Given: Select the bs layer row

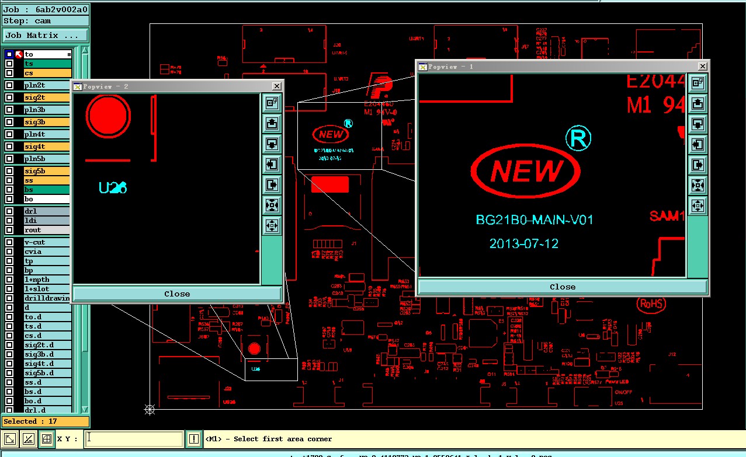Looking at the screenshot, I should (x=47, y=190).
